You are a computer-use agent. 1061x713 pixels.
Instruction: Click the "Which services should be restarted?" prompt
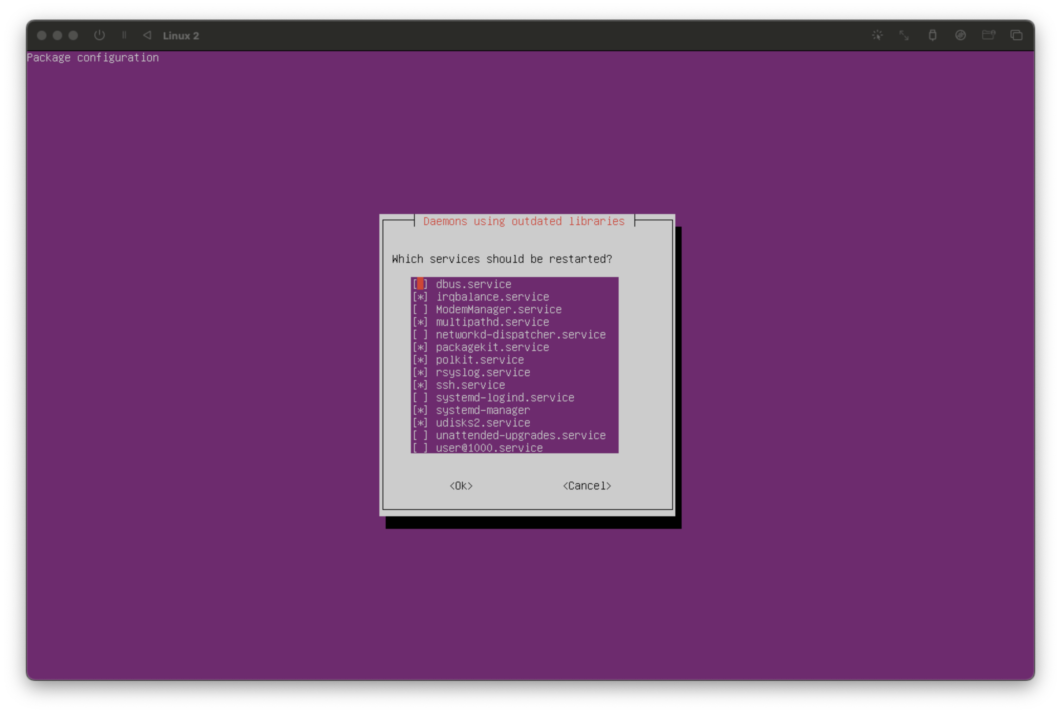click(502, 259)
